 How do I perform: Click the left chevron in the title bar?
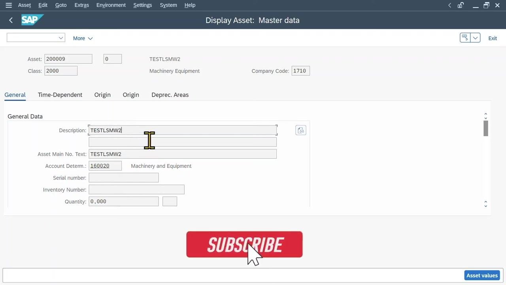pyautogui.click(x=449, y=5)
